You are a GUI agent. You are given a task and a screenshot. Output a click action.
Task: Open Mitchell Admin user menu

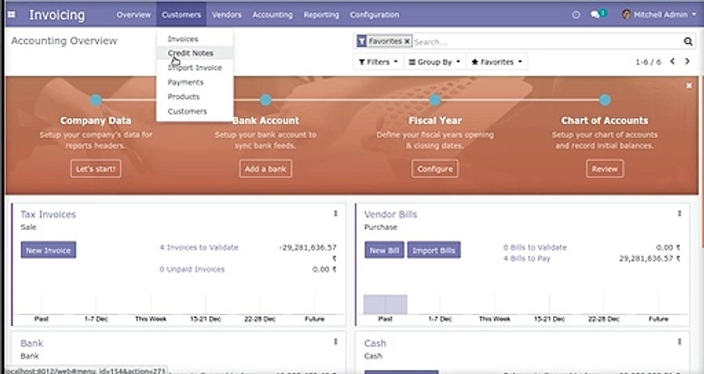click(659, 15)
